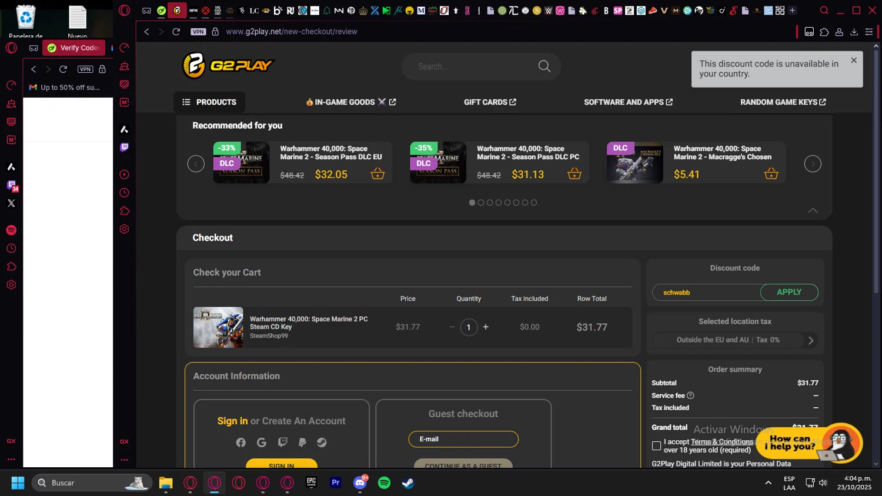Show previous recommended products arrow
This screenshot has height=496, width=882.
[196, 164]
